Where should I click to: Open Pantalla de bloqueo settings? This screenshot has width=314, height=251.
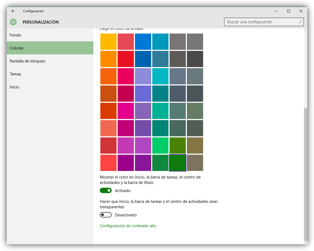[x=50, y=61]
